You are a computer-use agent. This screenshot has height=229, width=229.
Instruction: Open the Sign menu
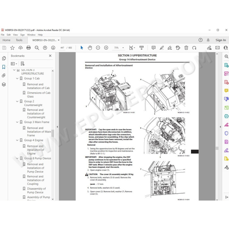pyautogui.click(x=22, y=35)
